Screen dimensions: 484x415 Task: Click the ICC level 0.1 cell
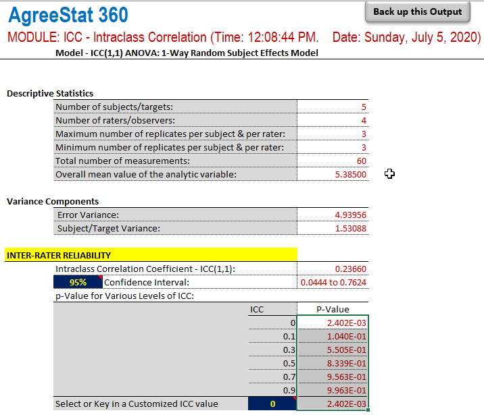(x=272, y=336)
